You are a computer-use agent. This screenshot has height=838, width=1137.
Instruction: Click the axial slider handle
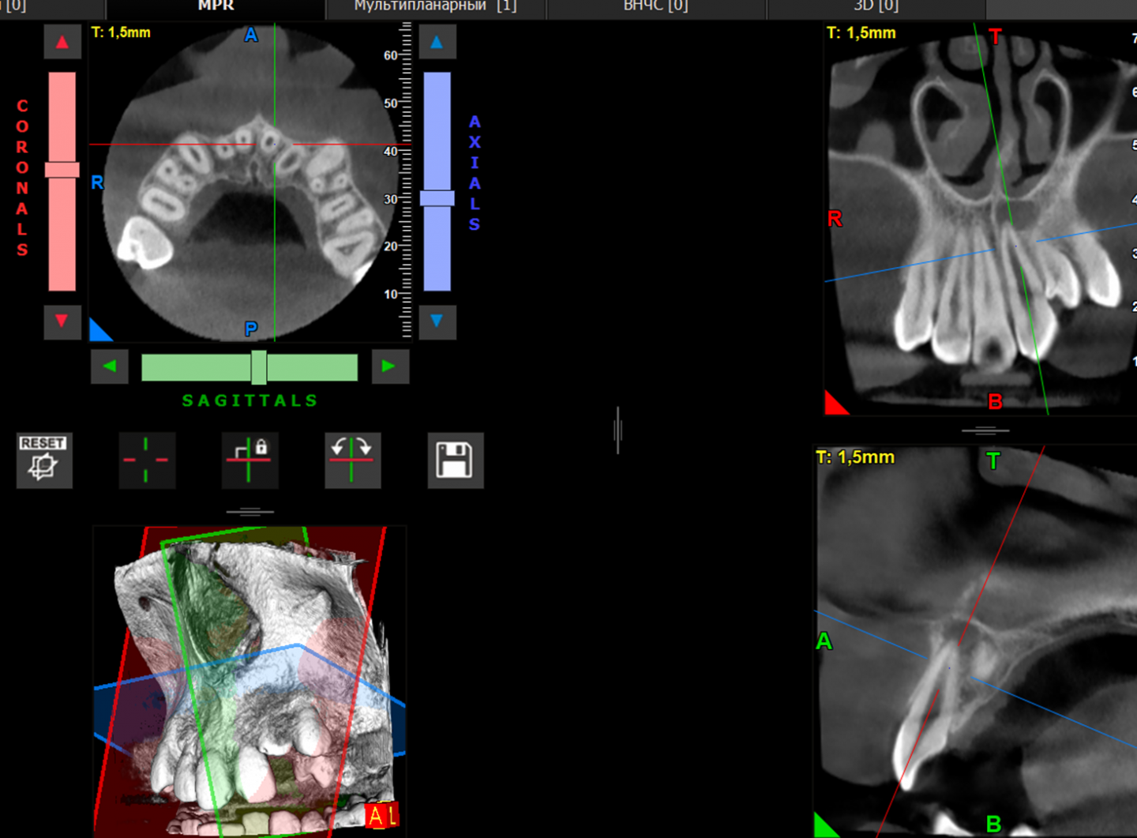[437, 198]
